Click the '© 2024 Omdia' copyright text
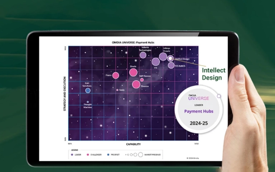This screenshot has height=172, width=275. [x=193, y=158]
